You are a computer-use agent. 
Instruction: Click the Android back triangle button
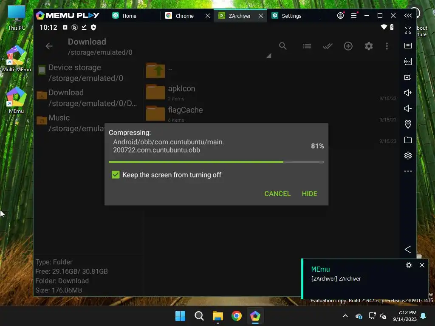click(x=408, y=249)
